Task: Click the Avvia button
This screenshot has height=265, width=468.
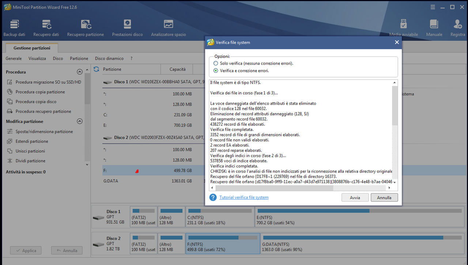Action: click(355, 197)
